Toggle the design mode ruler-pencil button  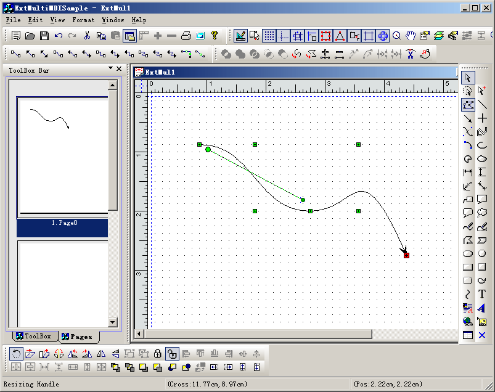240,36
